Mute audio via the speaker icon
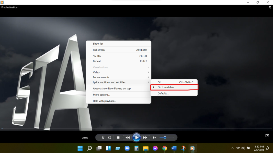The image size is (273, 153). coord(154,137)
